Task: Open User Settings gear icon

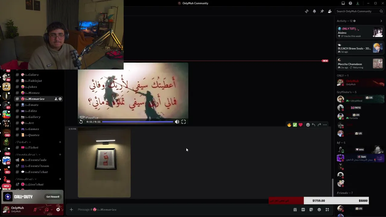Action: pos(58,209)
